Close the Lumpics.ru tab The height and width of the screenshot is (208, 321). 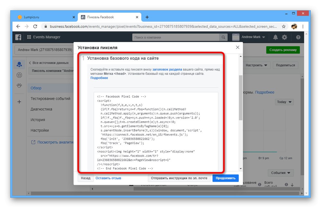tap(74, 17)
